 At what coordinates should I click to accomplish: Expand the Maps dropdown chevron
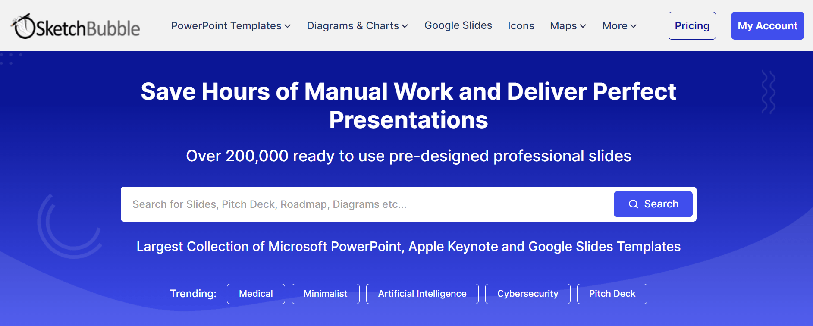pos(583,26)
